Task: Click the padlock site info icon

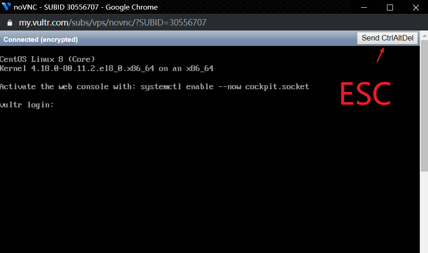Action: (10, 23)
